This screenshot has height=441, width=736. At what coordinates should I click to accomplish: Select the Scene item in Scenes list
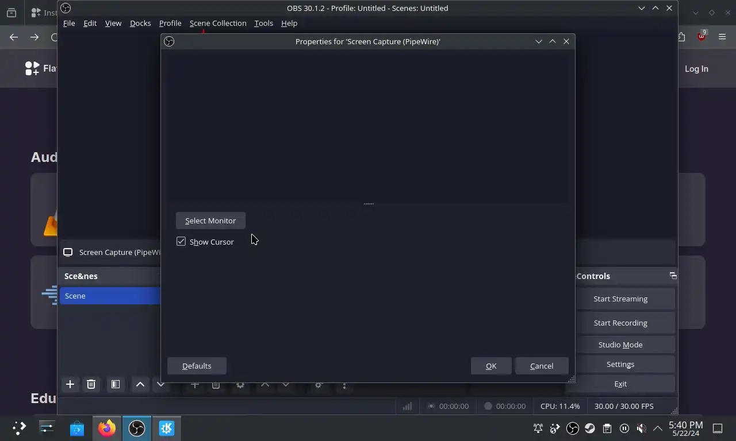point(110,296)
